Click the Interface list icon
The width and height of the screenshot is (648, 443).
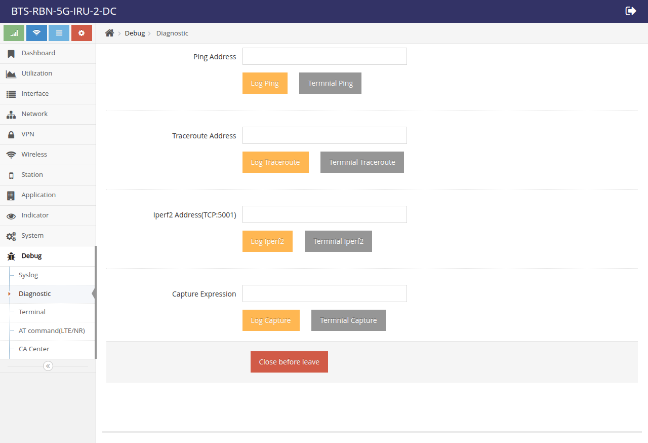pyautogui.click(x=11, y=94)
